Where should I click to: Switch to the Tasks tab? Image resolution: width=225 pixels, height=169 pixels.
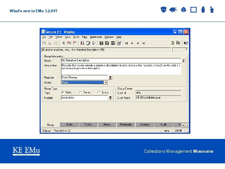[x=88, y=125]
